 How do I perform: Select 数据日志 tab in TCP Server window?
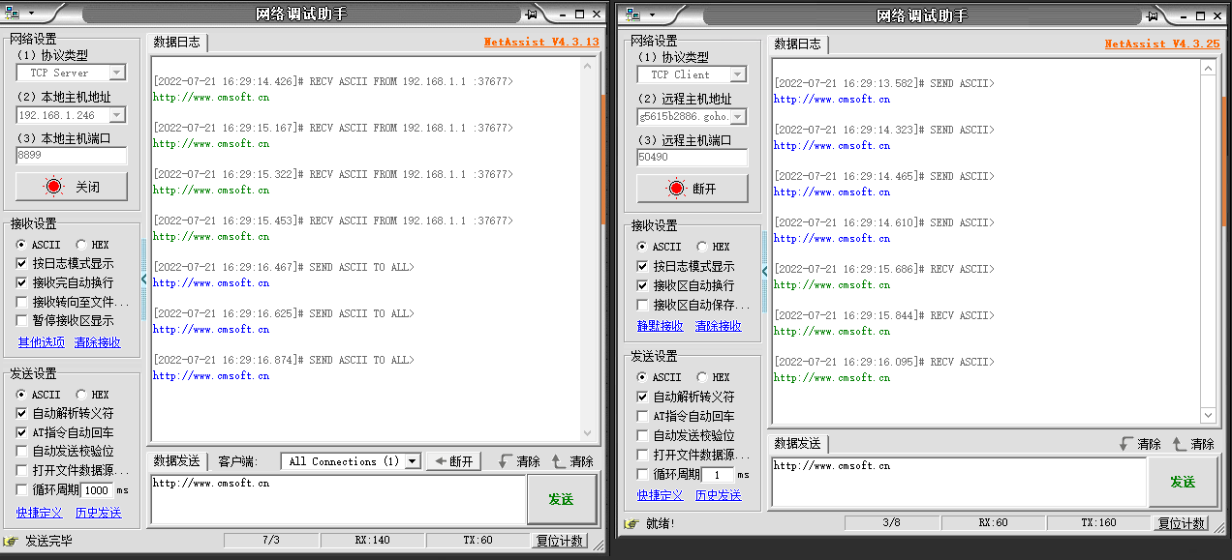pos(177,42)
